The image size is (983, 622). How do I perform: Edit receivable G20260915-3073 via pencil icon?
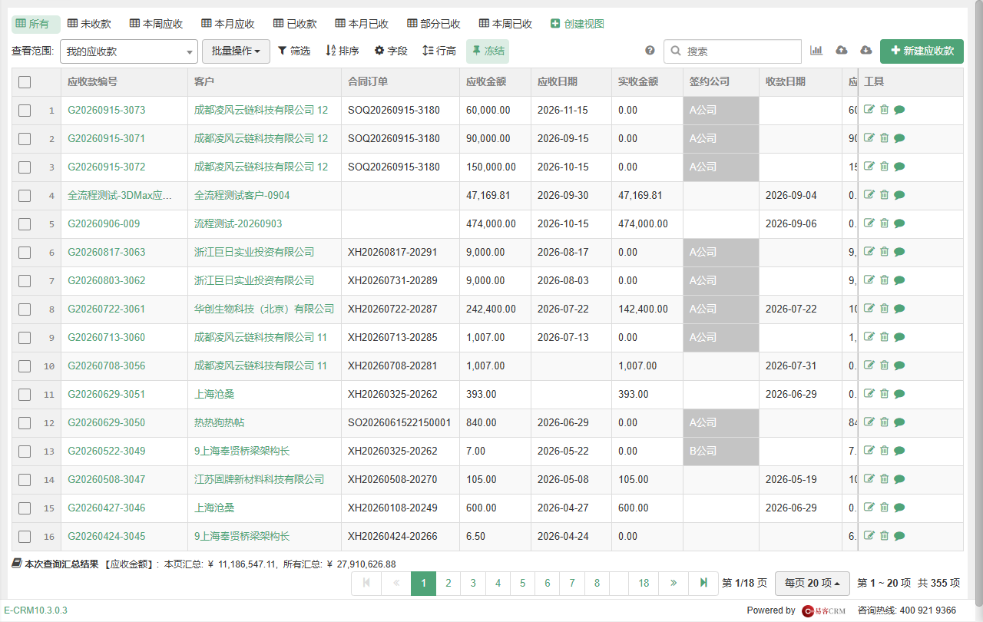(x=869, y=110)
